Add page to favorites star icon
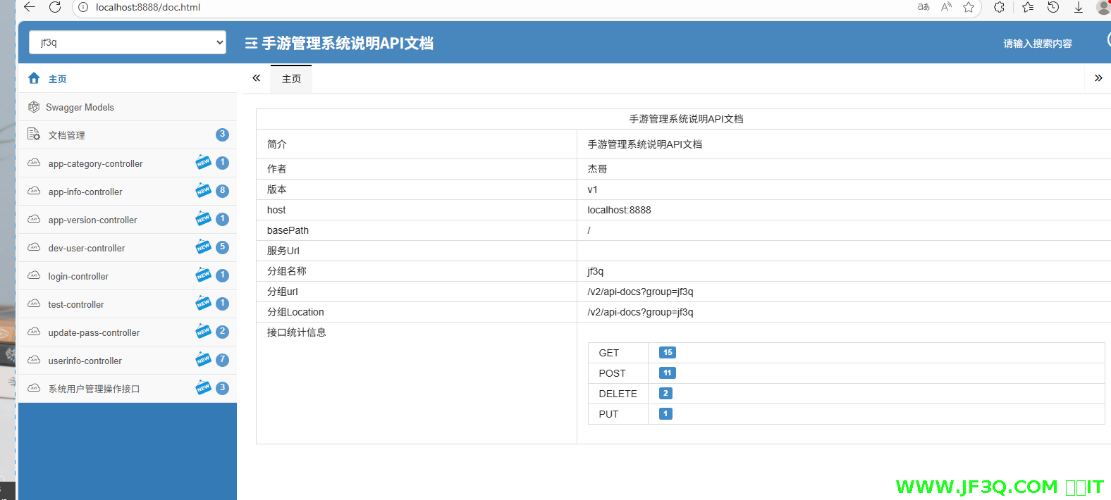The width and height of the screenshot is (1111, 500). (969, 7)
